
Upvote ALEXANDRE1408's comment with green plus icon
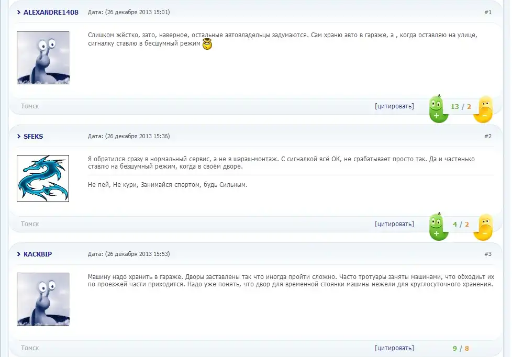438,109
